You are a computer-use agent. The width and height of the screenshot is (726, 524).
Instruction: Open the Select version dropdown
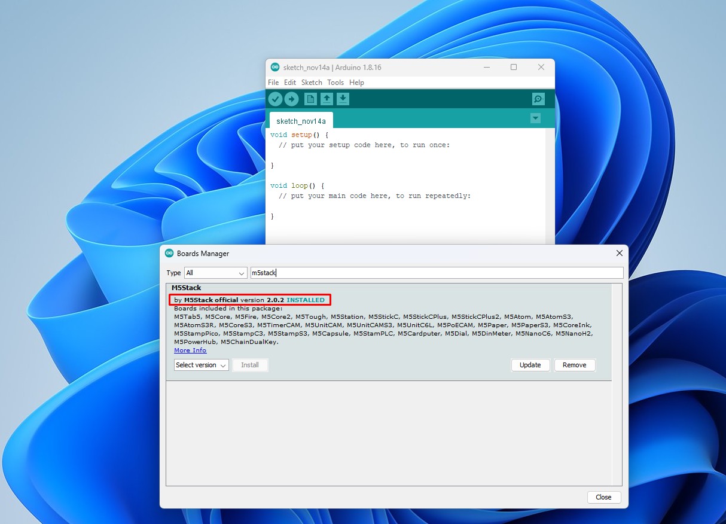pos(202,365)
